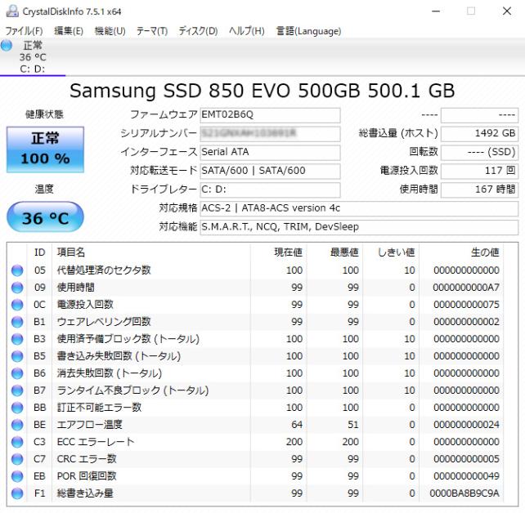The width and height of the screenshot is (525, 513).
Task: Click the firmware field EMT02B6Q
Action: (270, 115)
